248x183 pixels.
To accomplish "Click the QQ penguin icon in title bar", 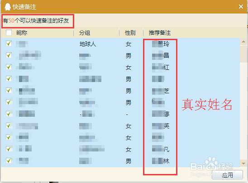I will (7, 7).
